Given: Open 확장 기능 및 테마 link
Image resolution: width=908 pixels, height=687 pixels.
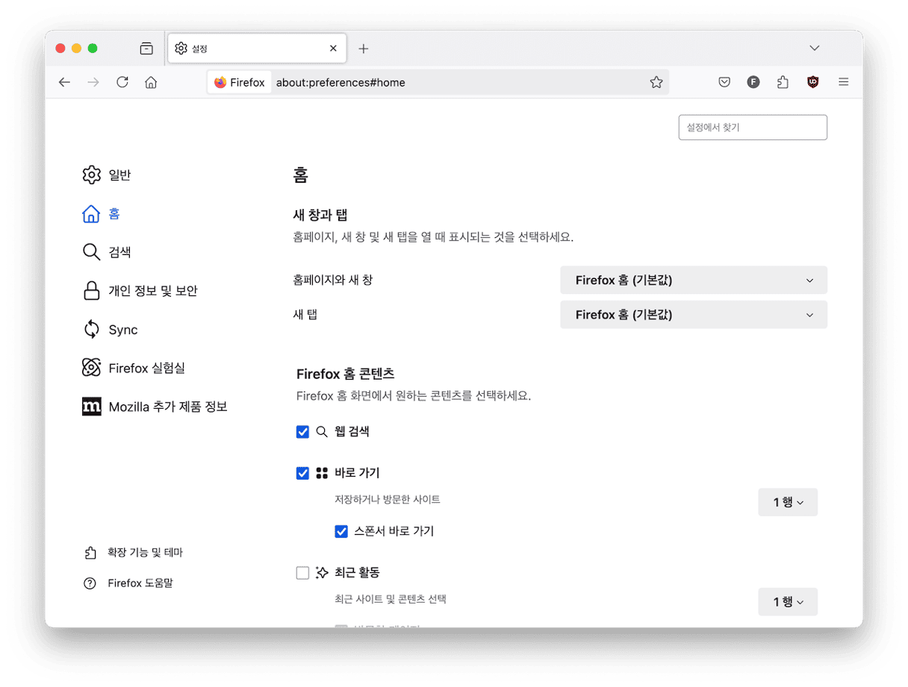Looking at the screenshot, I should (133, 553).
